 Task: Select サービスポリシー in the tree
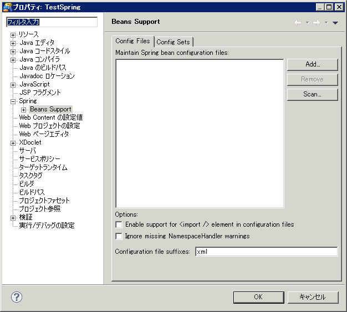tap(39, 159)
